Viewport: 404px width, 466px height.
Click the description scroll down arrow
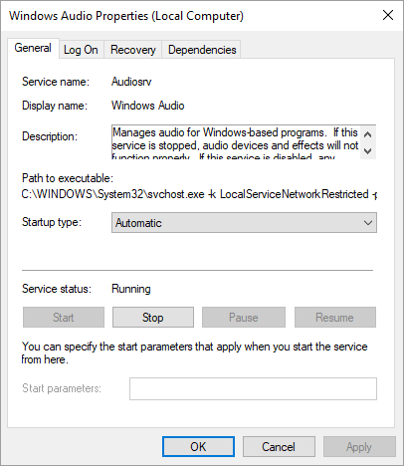click(x=367, y=151)
